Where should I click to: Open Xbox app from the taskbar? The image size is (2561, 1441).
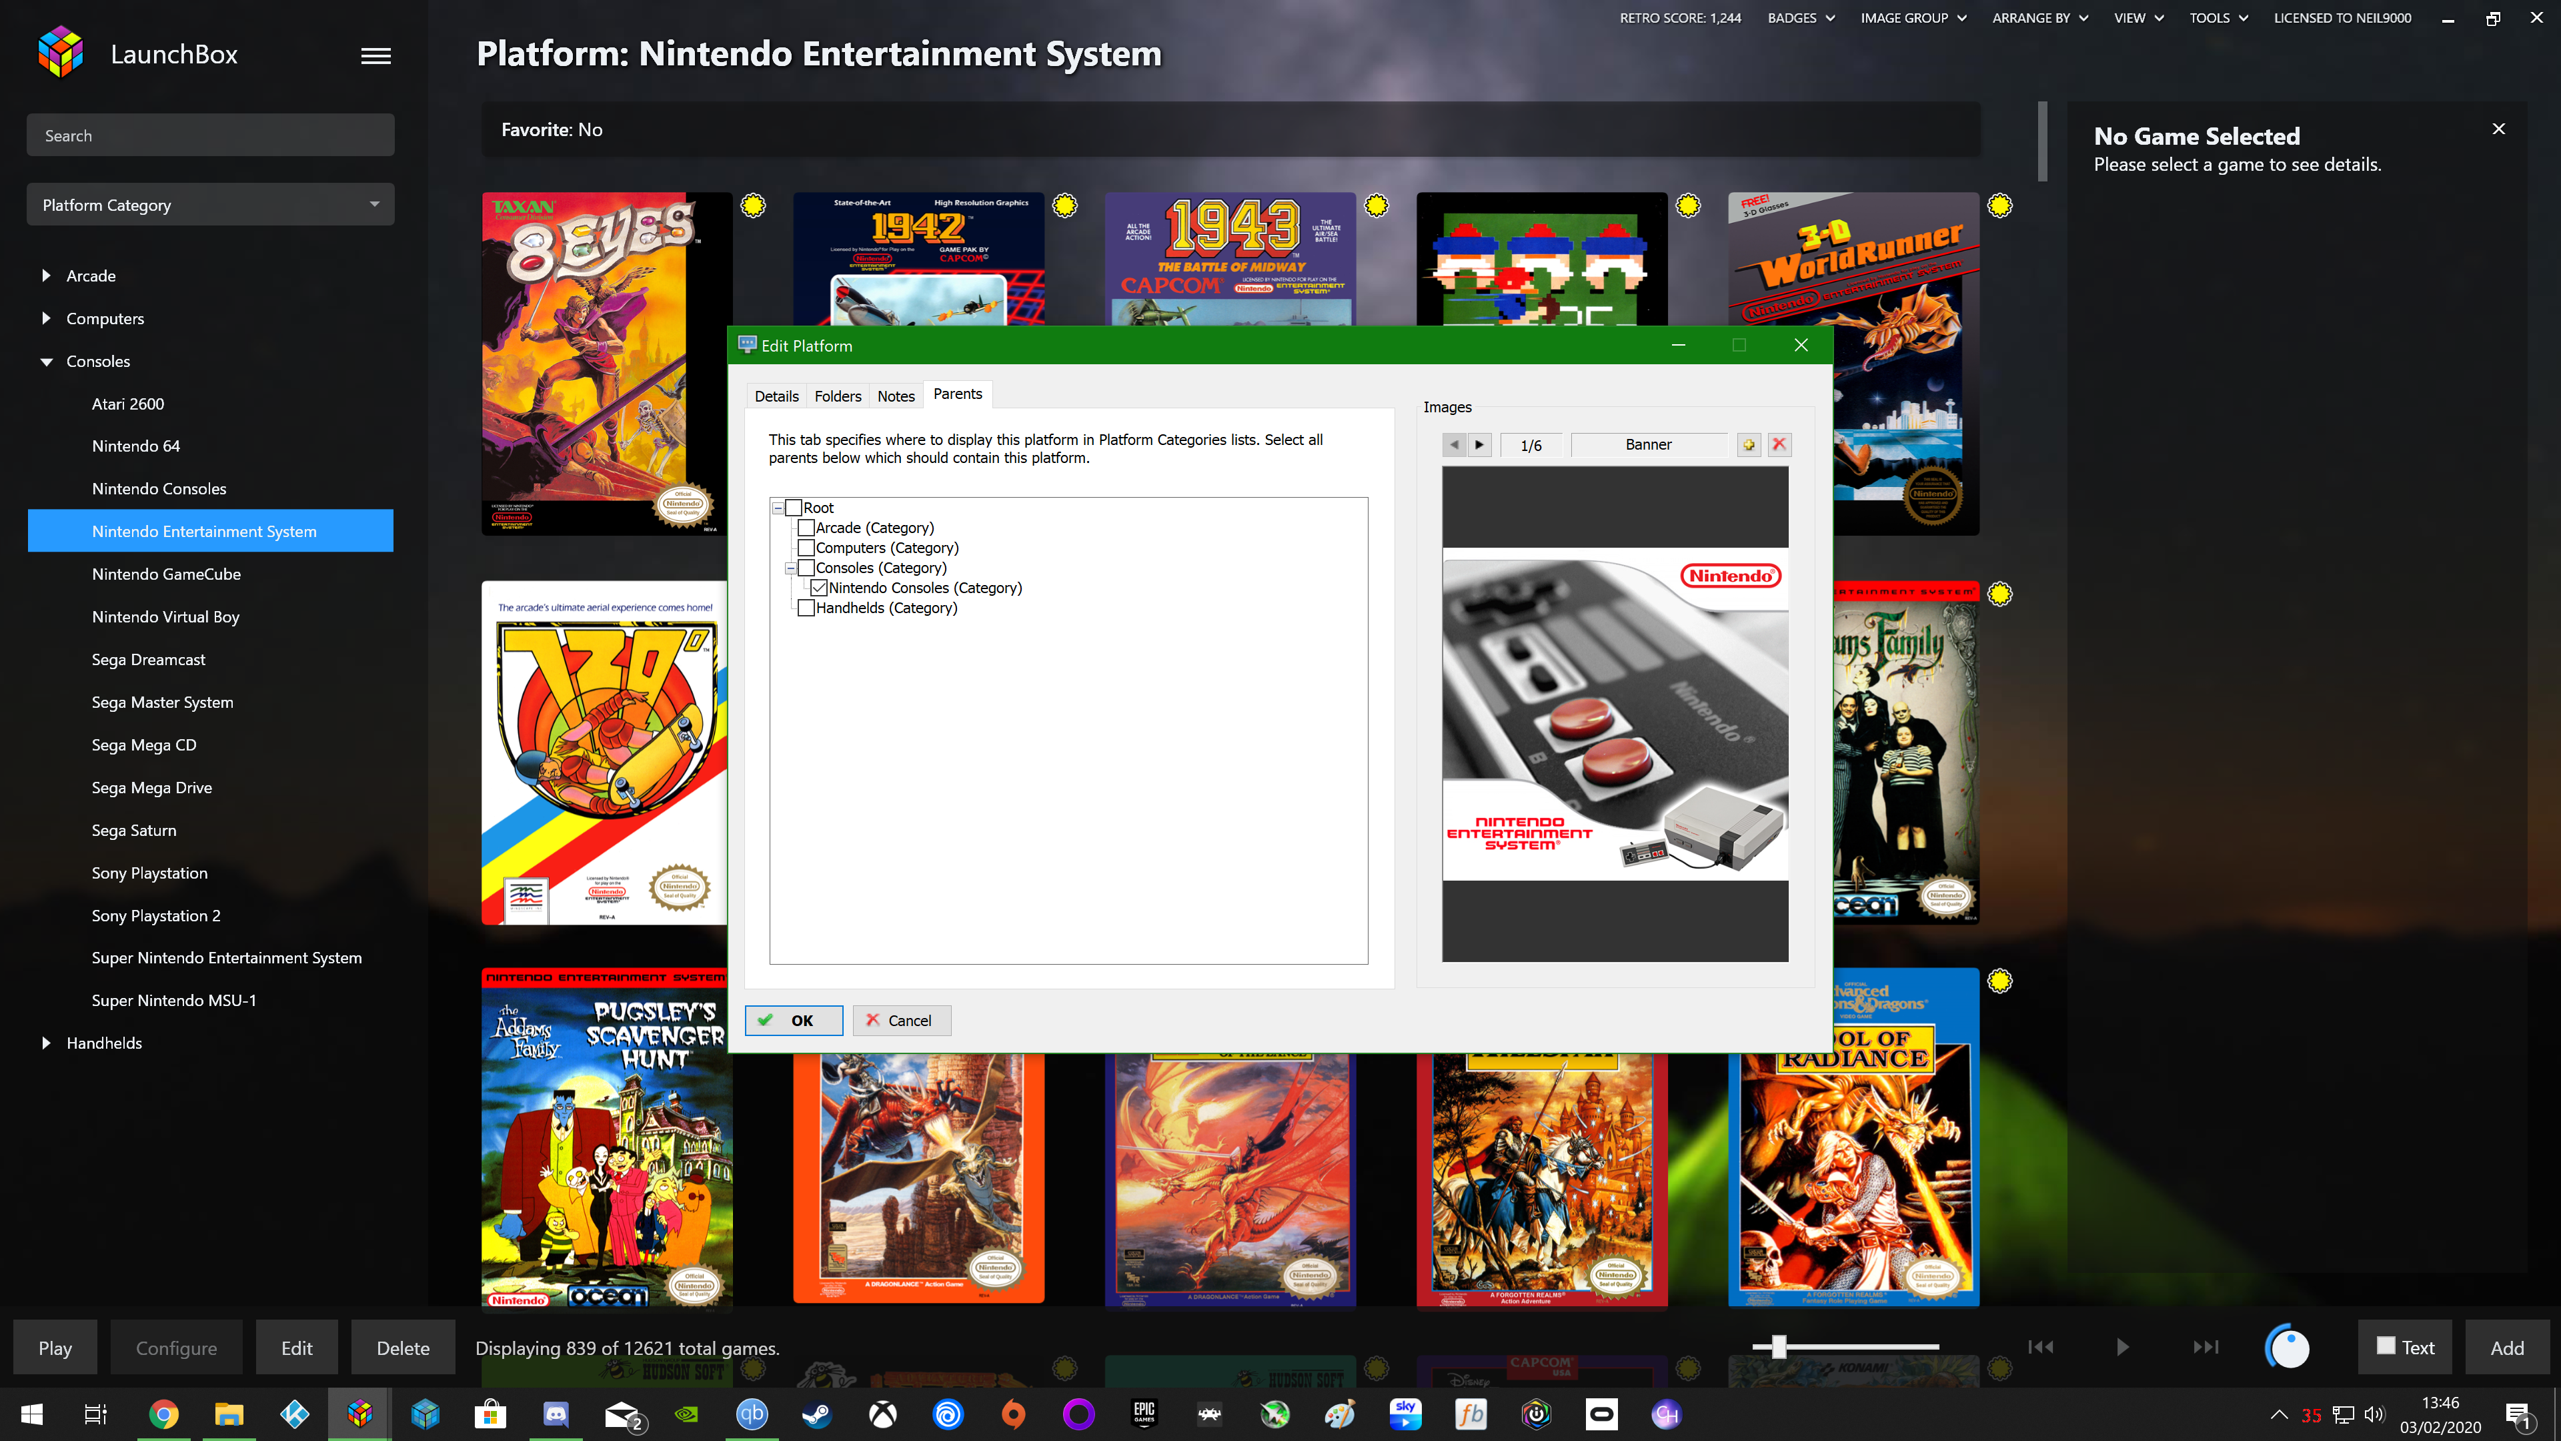click(x=883, y=1414)
